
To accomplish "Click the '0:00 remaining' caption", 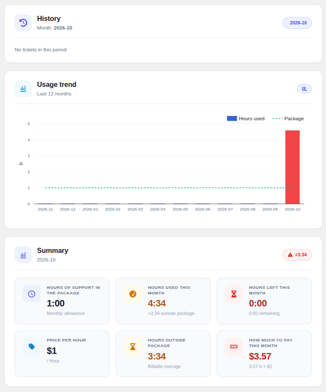I will tap(264, 314).
